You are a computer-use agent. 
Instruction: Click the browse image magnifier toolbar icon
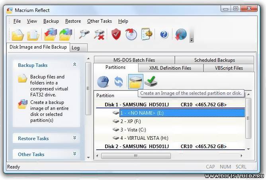point(84,34)
